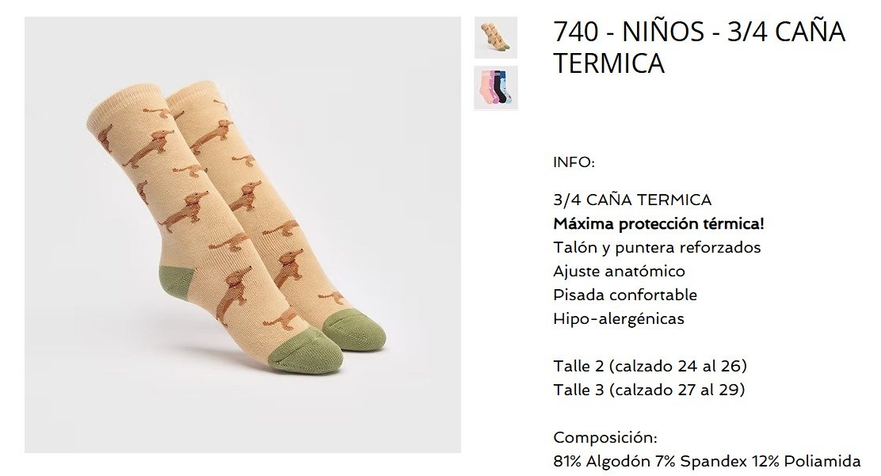Image resolution: width=881 pixels, height=476 pixels.
Task: Select "Talle 2 (calzado 24 al 26)" size text
Action: coord(650,366)
